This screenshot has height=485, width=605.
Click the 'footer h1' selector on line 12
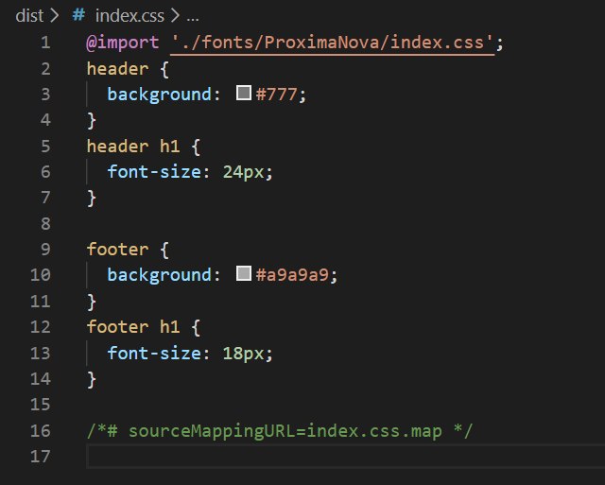pyautogui.click(x=133, y=327)
